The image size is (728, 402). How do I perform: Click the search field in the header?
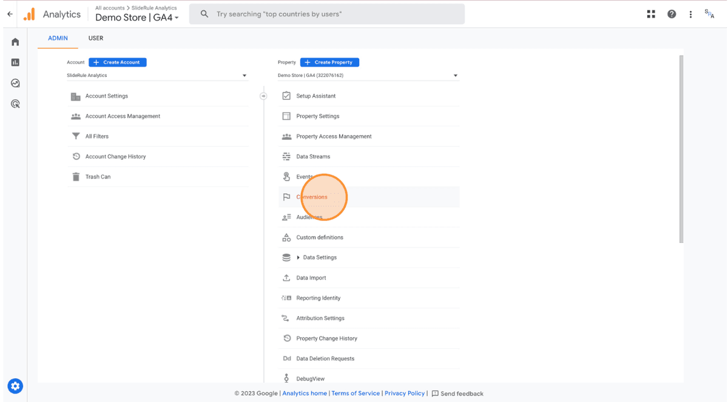tap(327, 14)
